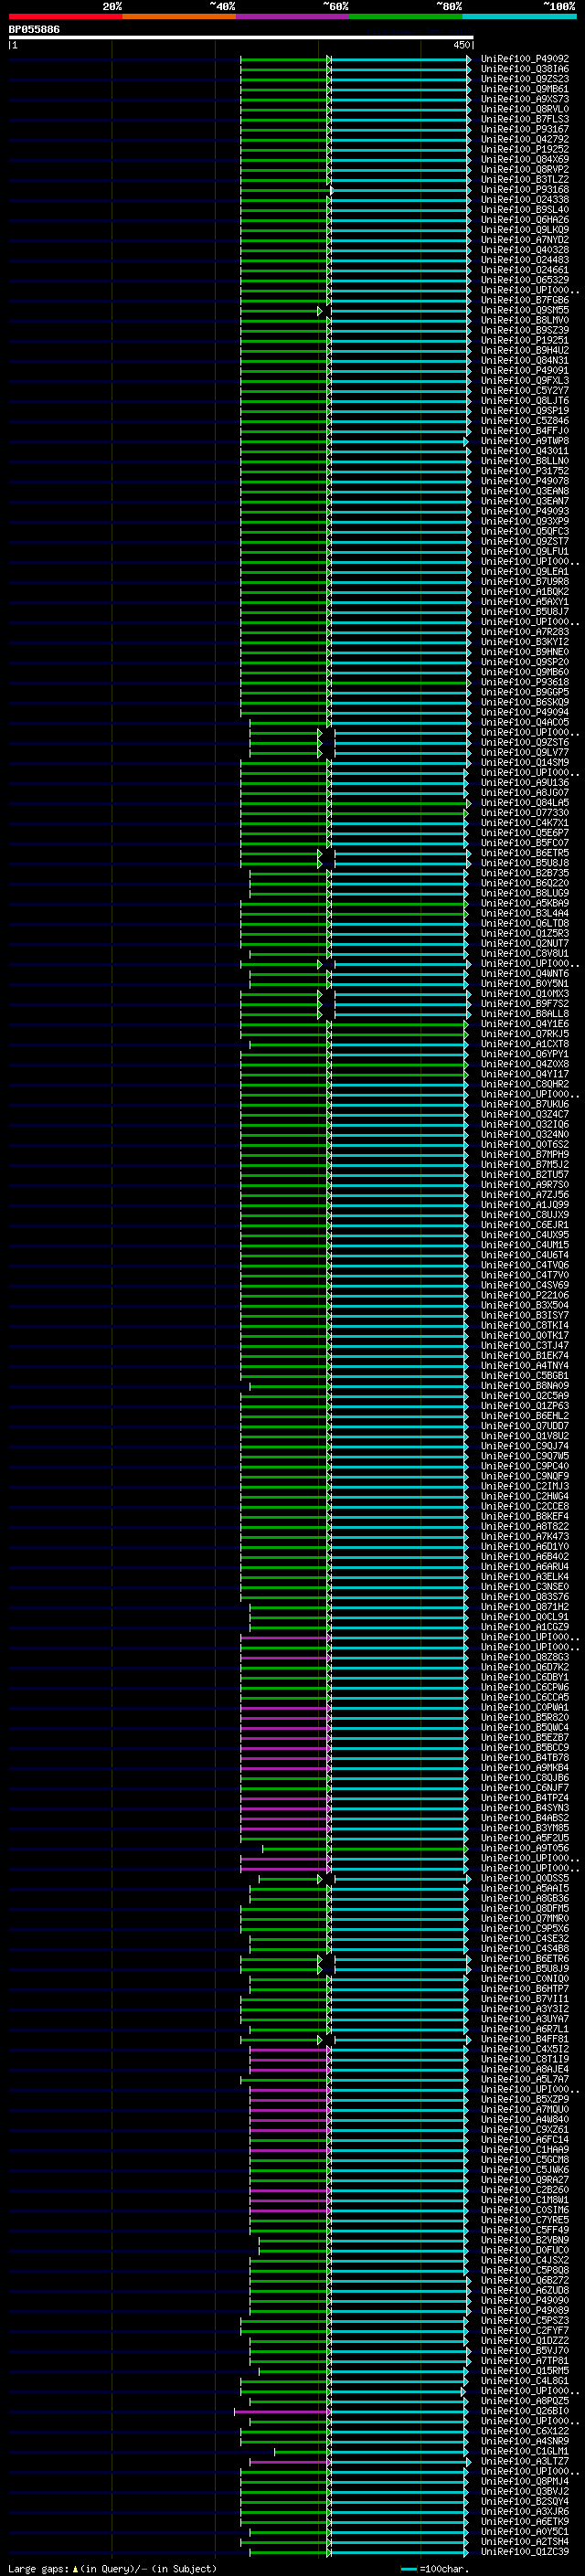The height and width of the screenshot is (2576, 585).
Task: Open hit UniRef100_P93168
Action: pyautogui.click(x=525, y=190)
